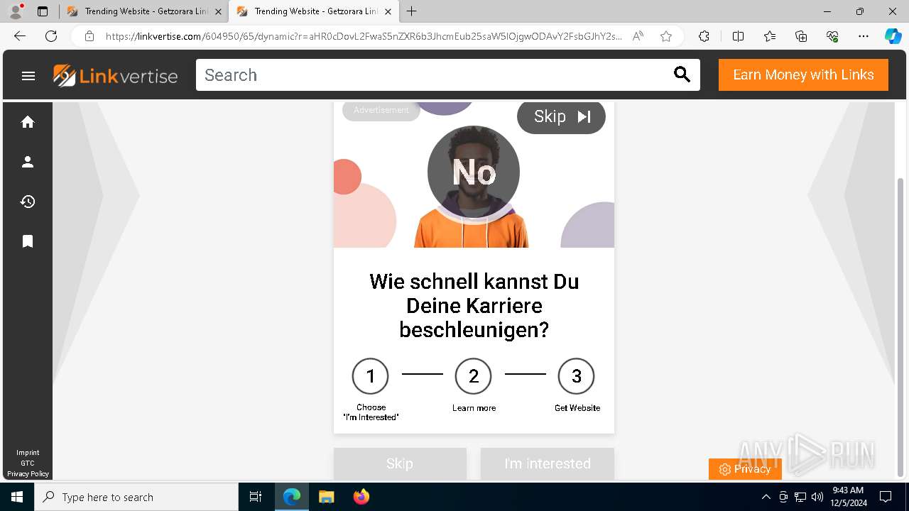Screen dimensions: 909x511
Task: Open tab actions menu icon
Action: pyautogui.click(x=43, y=11)
